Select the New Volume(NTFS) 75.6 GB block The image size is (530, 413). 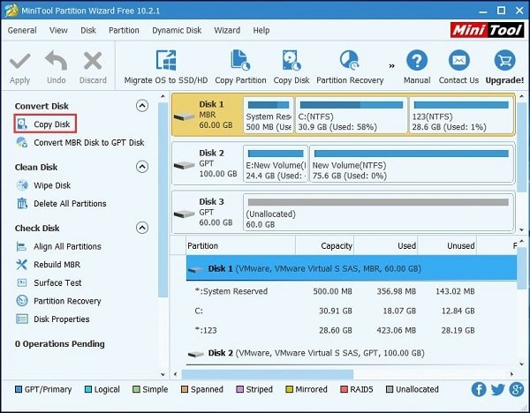412,164
